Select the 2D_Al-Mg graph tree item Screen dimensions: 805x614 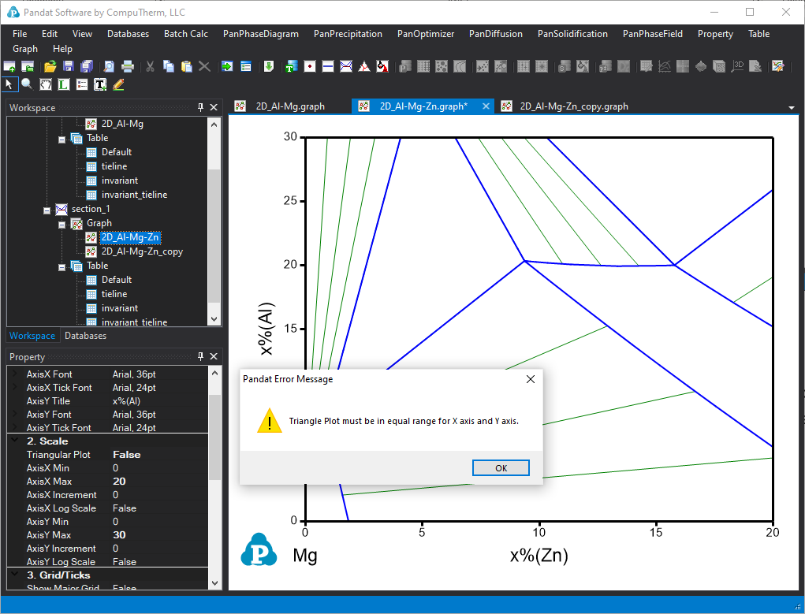[122, 124]
